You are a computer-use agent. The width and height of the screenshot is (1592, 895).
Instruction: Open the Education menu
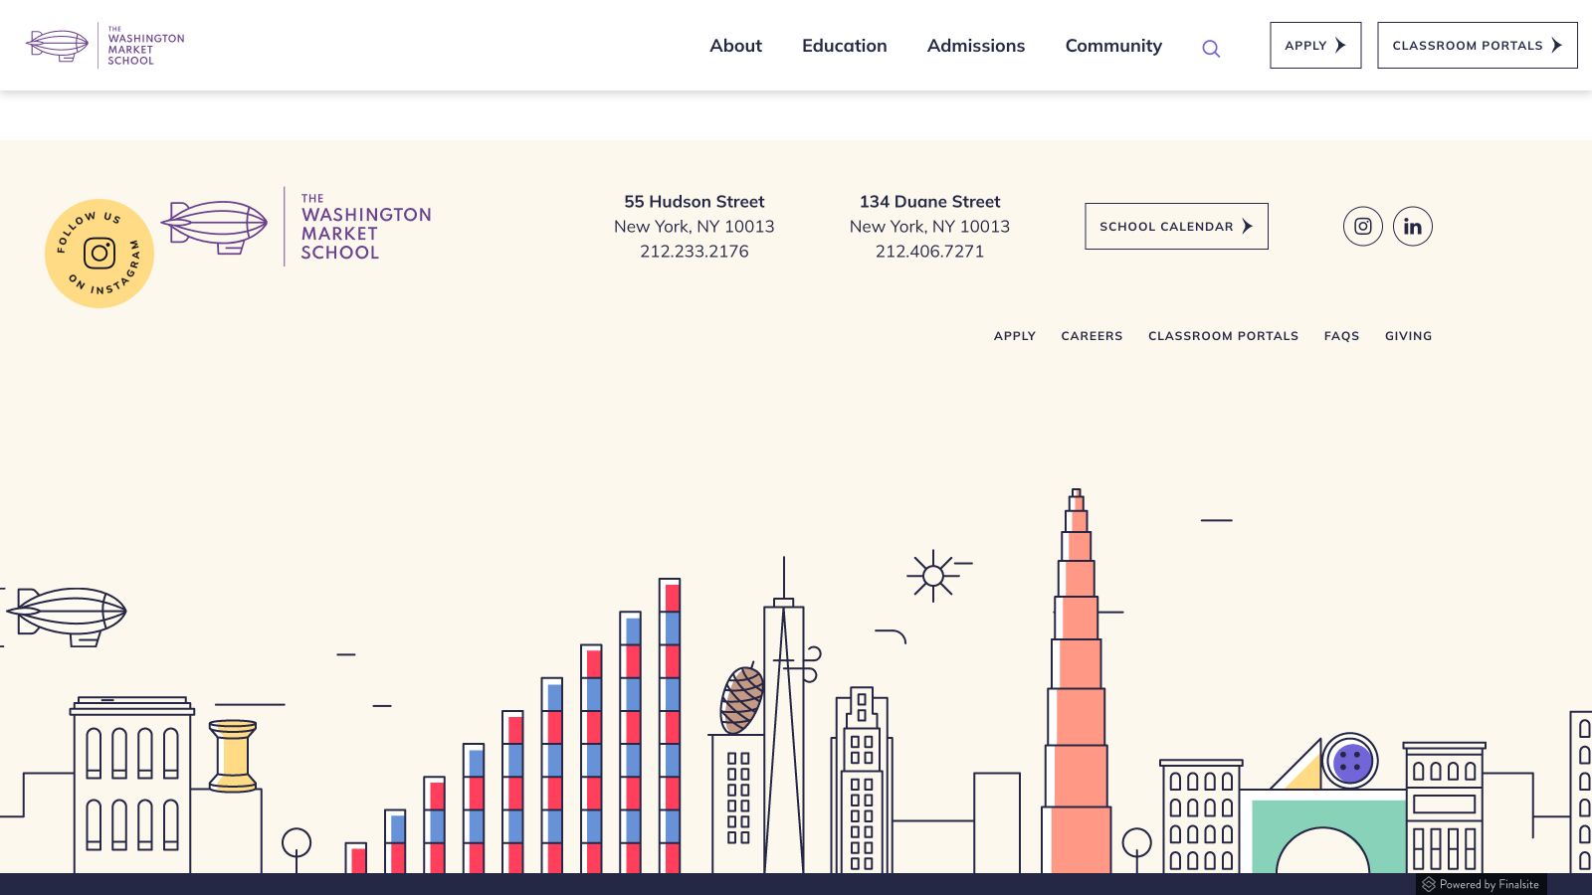click(x=845, y=46)
